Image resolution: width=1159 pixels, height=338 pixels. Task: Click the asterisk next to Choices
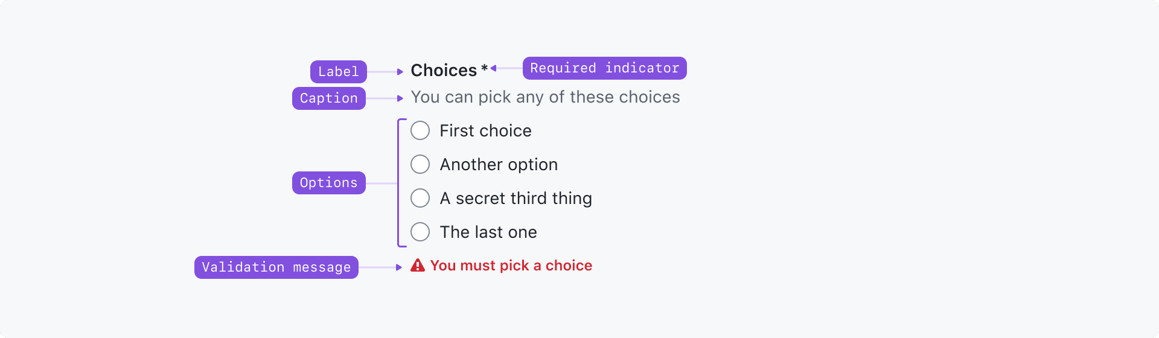click(x=484, y=69)
